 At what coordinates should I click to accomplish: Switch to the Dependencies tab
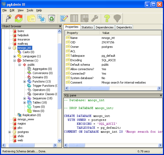tap(105, 27)
